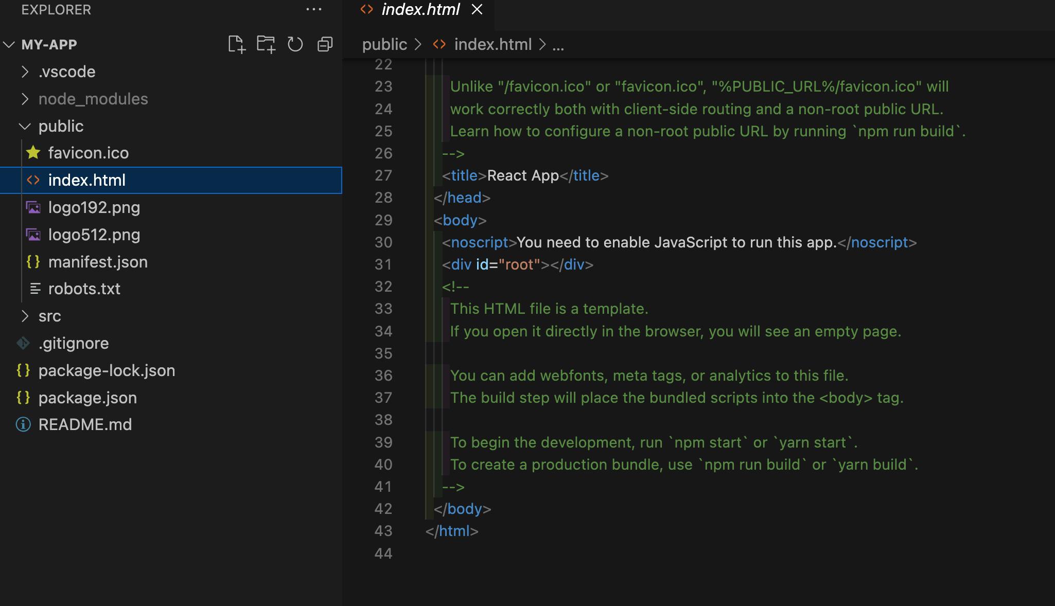Click the closing html tag on line 43

(452, 531)
